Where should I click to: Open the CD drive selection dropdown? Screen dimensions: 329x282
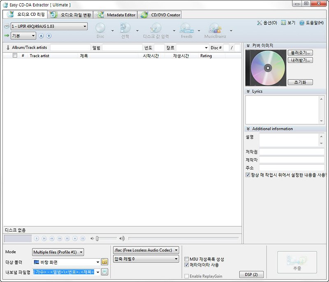[x=85, y=26]
